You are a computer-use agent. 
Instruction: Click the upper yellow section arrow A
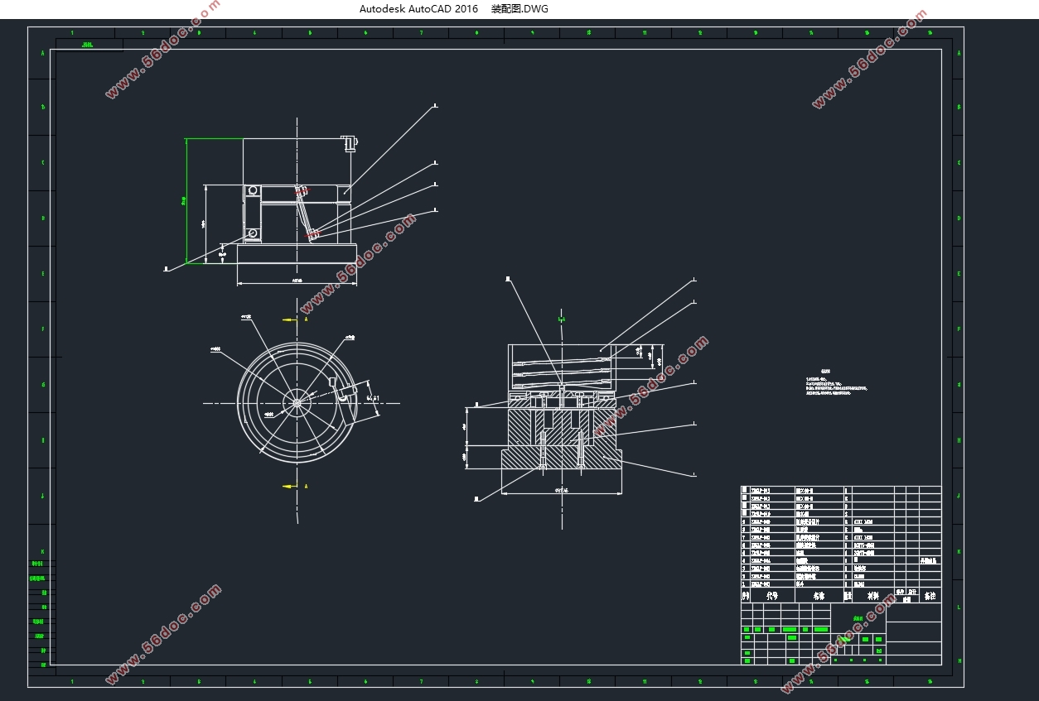pos(289,319)
